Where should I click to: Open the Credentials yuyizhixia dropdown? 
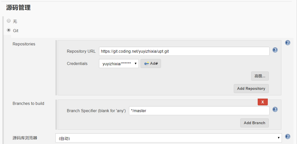pyautogui.click(x=119, y=63)
